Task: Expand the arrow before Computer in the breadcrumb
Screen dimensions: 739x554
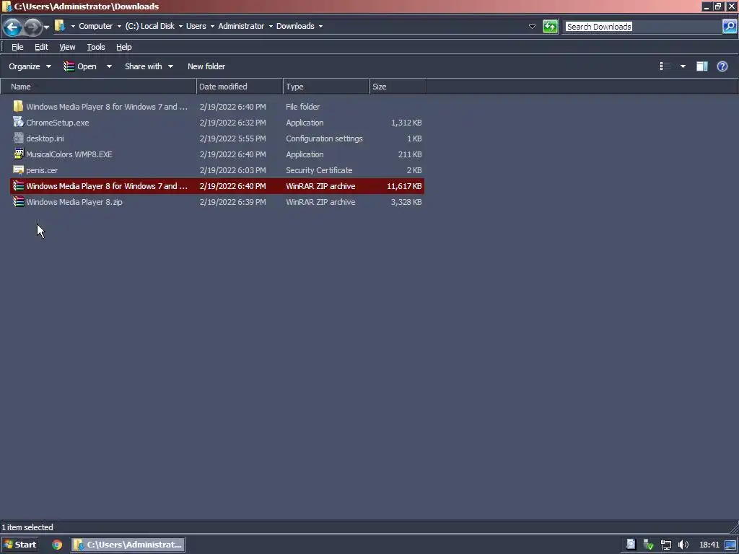Action: [73, 27]
